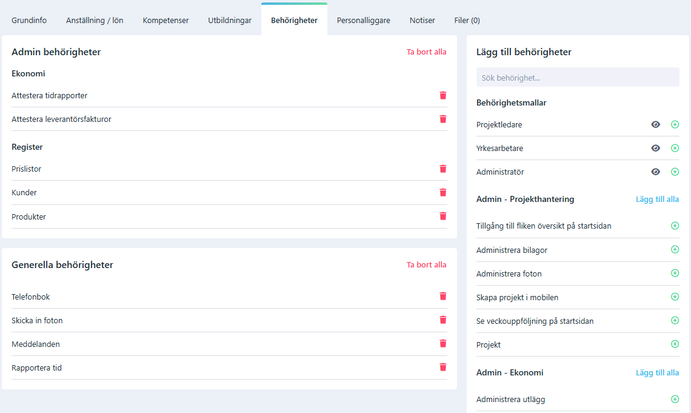Add Tillgång till fliken översikt permission
The image size is (691, 413).
675,226
